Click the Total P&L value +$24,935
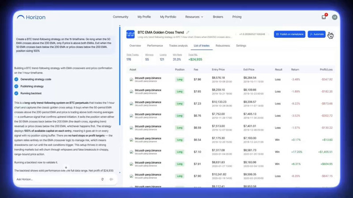The width and height of the screenshot is (353, 198). (x=195, y=59)
